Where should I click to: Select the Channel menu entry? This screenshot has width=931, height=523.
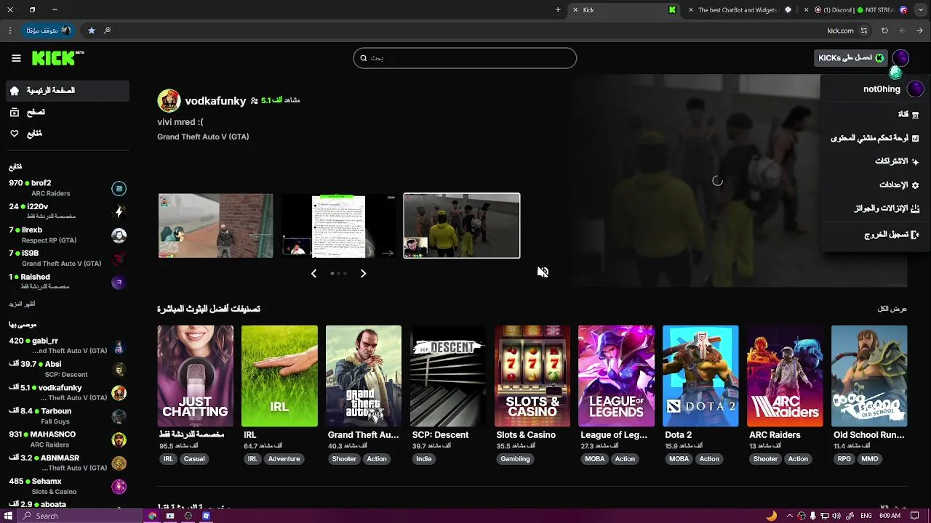click(x=876, y=114)
